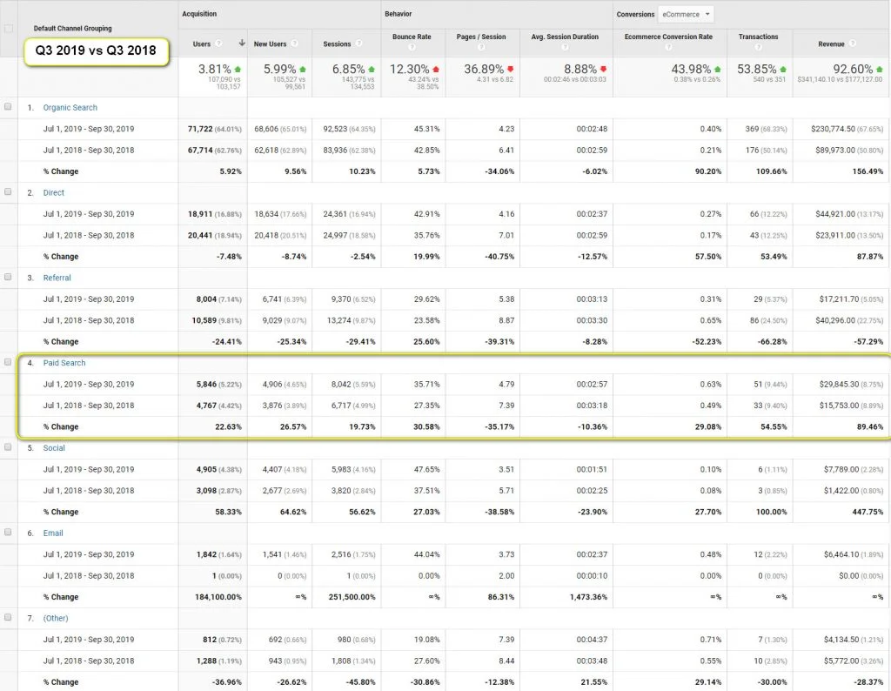Check the Paid Search row checkbox
Viewport: 891px width, 691px height.
pos(8,362)
